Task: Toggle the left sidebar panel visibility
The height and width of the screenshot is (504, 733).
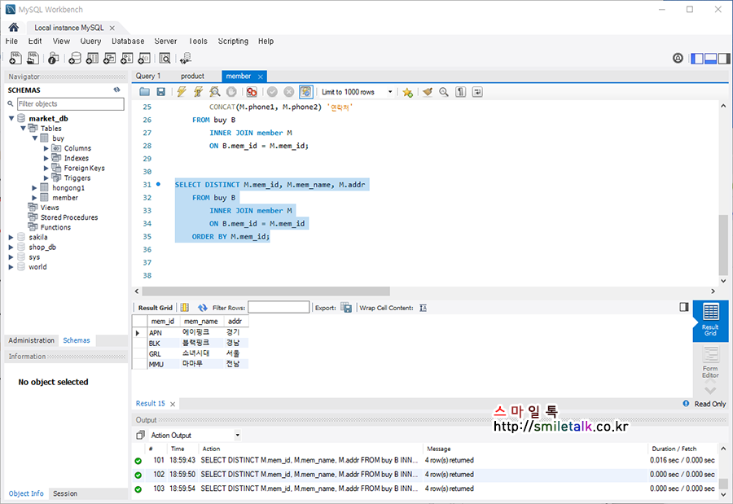Action: [x=697, y=59]
